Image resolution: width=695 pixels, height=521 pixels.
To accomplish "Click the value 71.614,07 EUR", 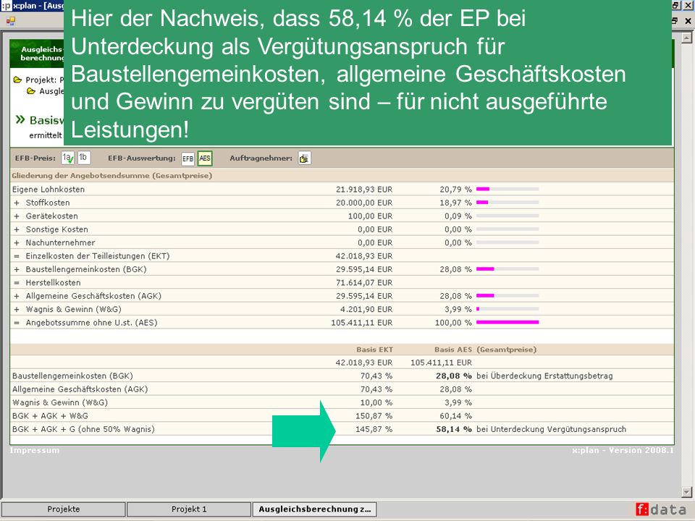I will coord(364,282).
